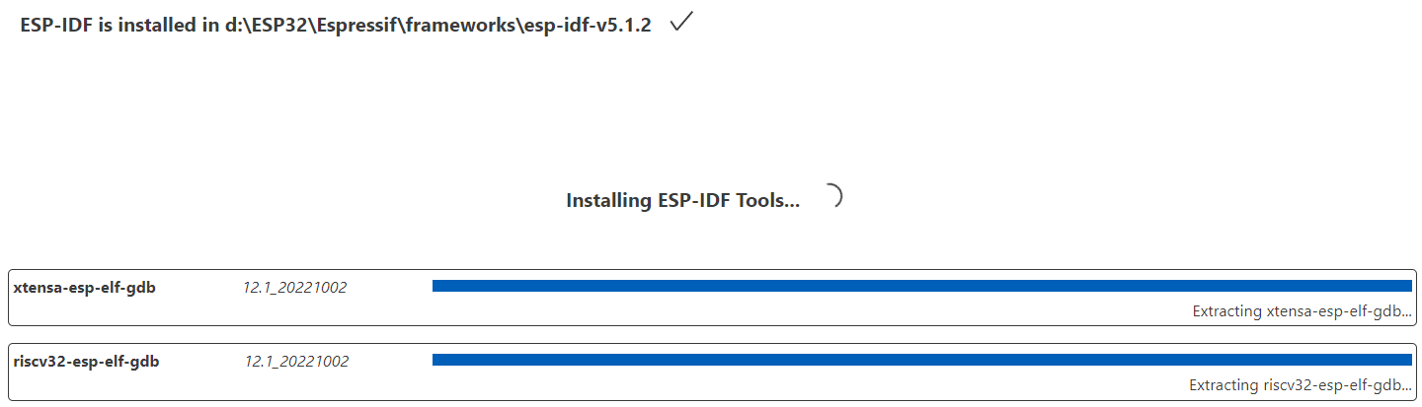Image resolution: width=1422 pixels, height=407 pixels.
Task: Select the xtensa-esp-elf-gdb tool name
Action: click(84, 288)
